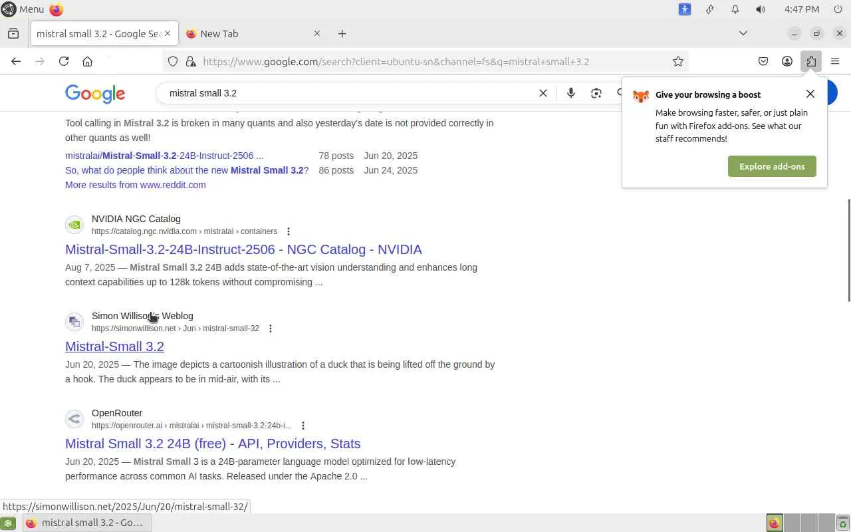Open the Firefox account icon

tap(787, 61)
